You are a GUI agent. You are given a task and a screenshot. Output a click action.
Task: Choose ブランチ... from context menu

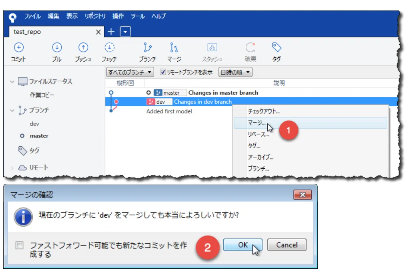tap(310, 169)
